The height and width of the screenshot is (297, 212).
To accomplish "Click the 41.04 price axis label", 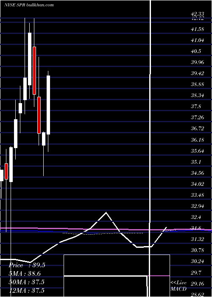I will tap(198, 40).
